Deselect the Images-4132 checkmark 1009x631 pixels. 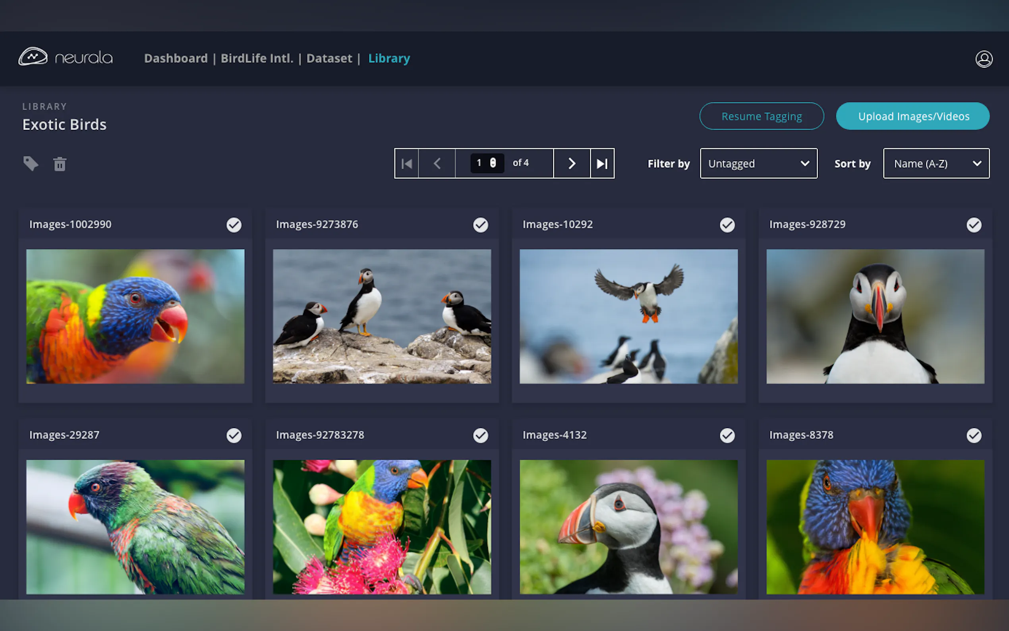727,435
